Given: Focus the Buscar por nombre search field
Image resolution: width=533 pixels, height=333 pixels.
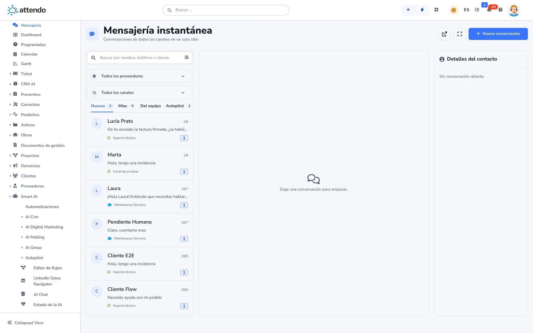Looking at the screenshot, I should click(x=140, y=58).
